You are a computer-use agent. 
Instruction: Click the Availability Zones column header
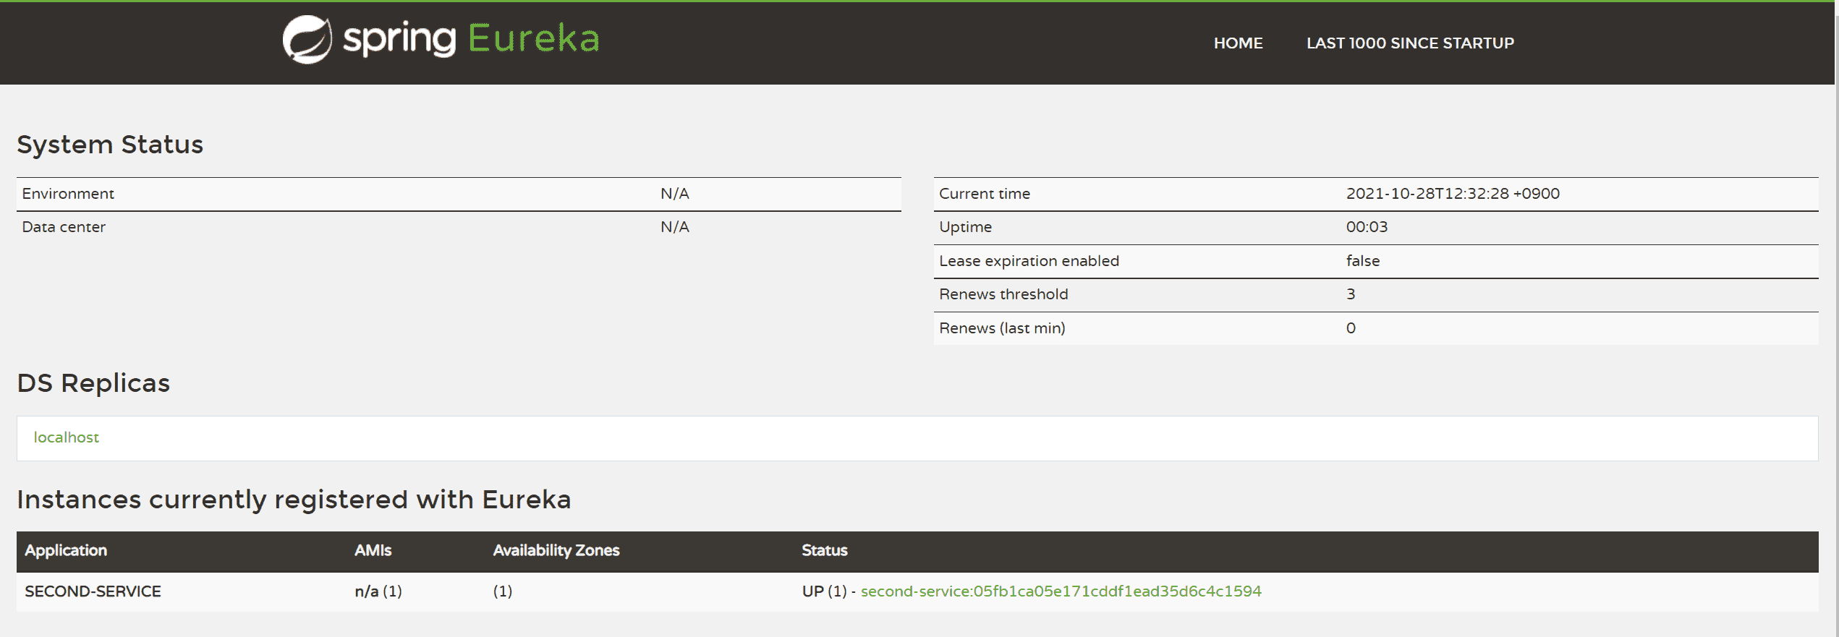556,550
